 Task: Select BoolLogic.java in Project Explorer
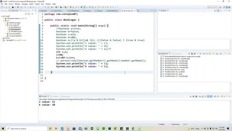[16, 29]
